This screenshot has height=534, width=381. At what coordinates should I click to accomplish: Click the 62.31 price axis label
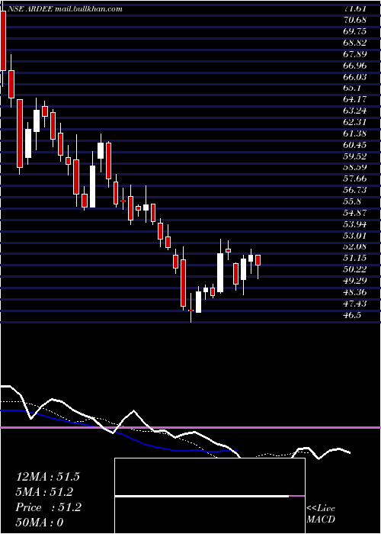click(x=355, y=122)
